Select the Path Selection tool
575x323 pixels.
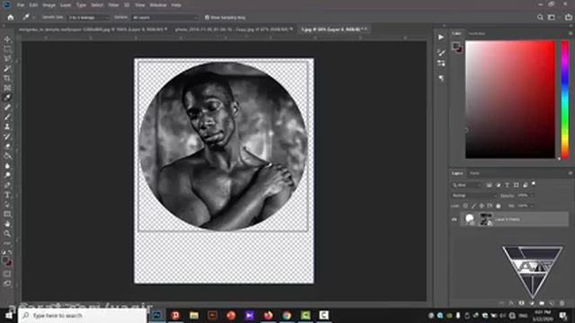pyautogui.click(x=7, y=205)
